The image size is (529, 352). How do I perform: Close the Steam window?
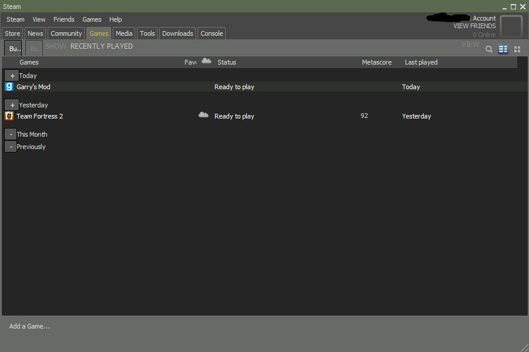(x=523, y=6)
